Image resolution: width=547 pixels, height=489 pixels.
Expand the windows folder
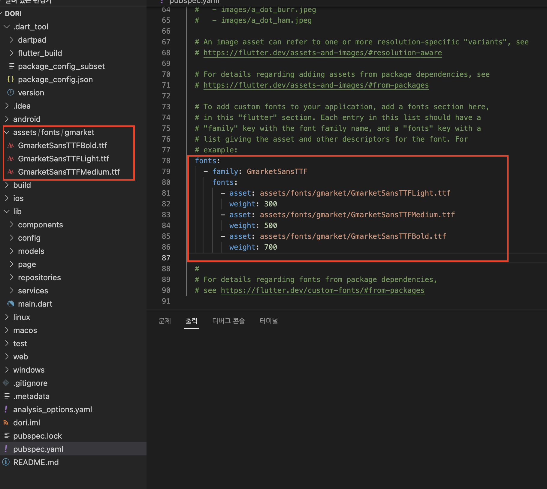[7, 370]
